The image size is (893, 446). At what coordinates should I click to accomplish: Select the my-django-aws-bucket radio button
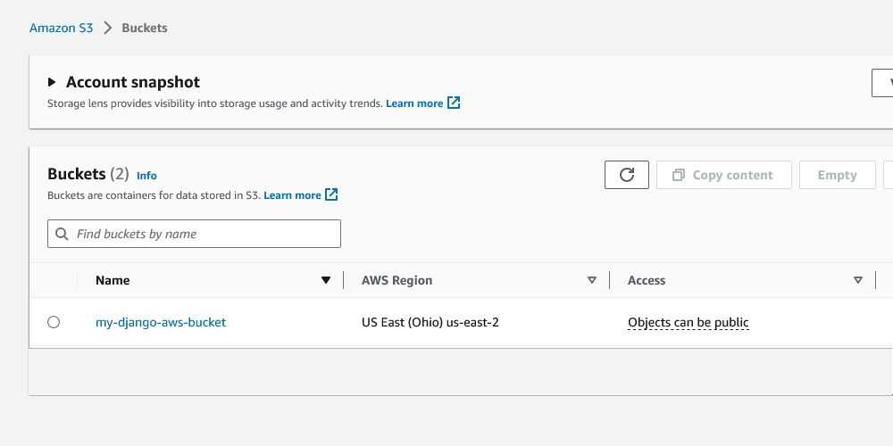pos(54,322)
